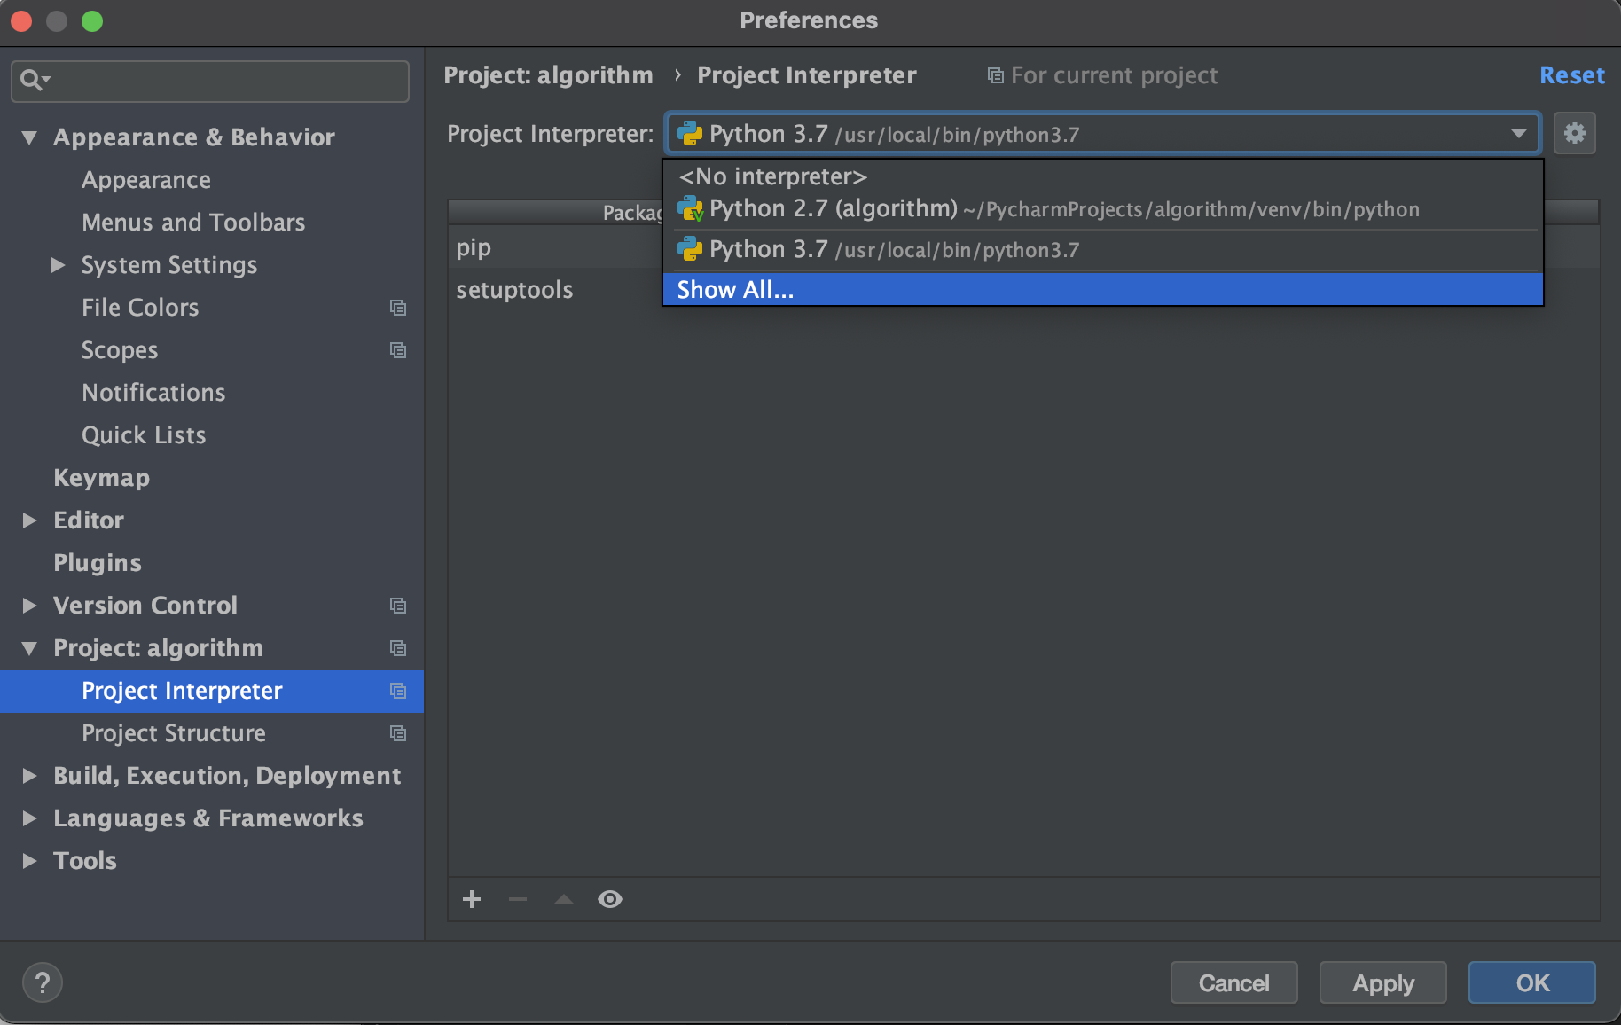Collapse the Appearance & Behavior section
This screenshot has height=1025, width=1621.
tap(29, 137)
